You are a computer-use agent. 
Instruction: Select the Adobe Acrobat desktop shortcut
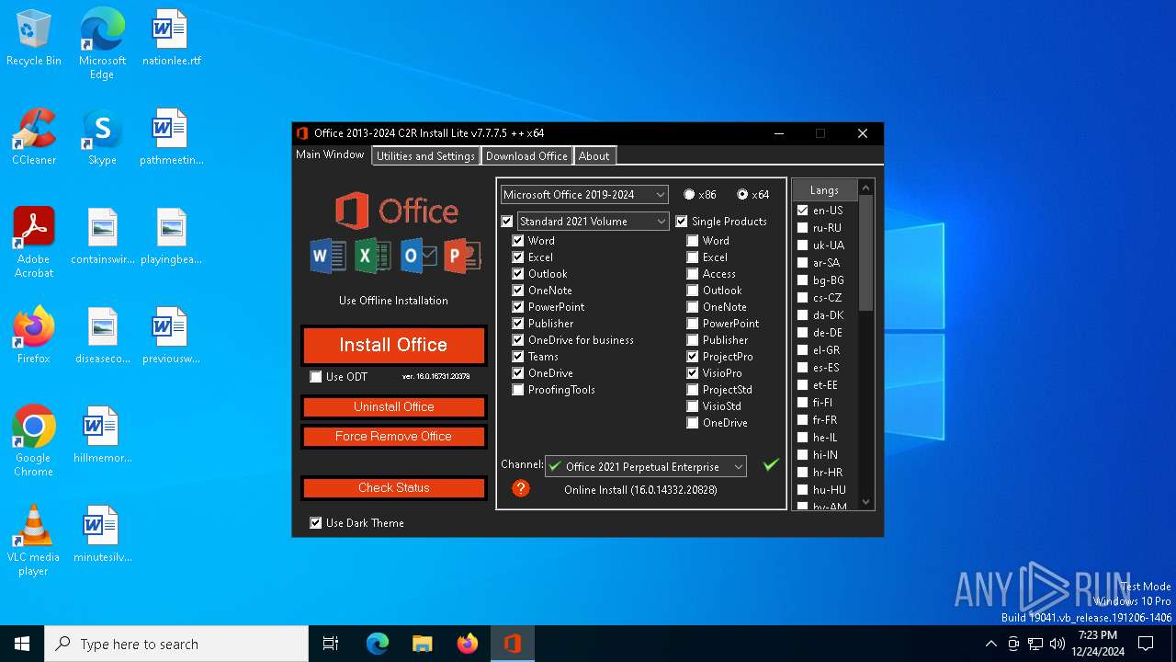(34, 243)
